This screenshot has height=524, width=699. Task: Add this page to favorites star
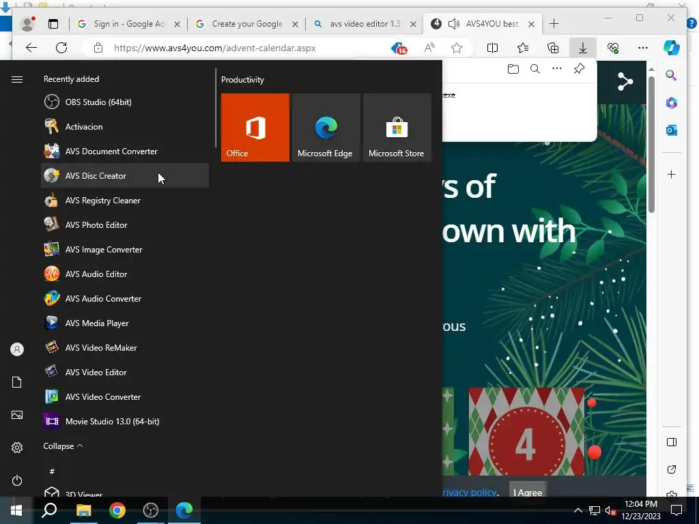tap(457, 48)
